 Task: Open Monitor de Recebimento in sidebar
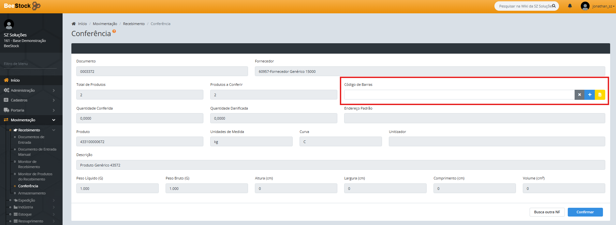click(x=29, y=164)
